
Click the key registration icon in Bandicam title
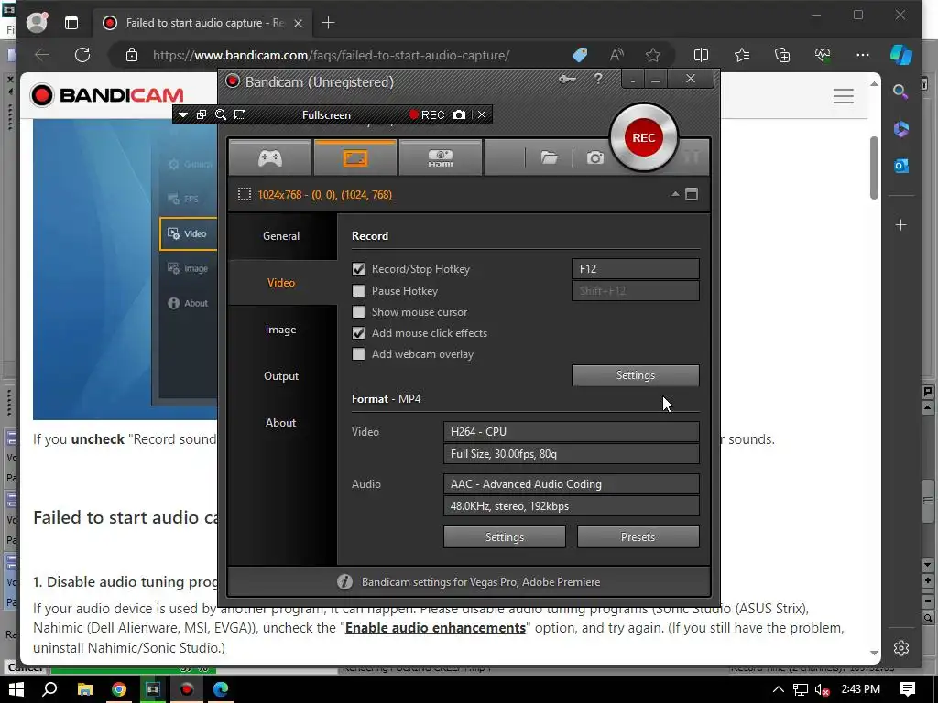point(567,79)
